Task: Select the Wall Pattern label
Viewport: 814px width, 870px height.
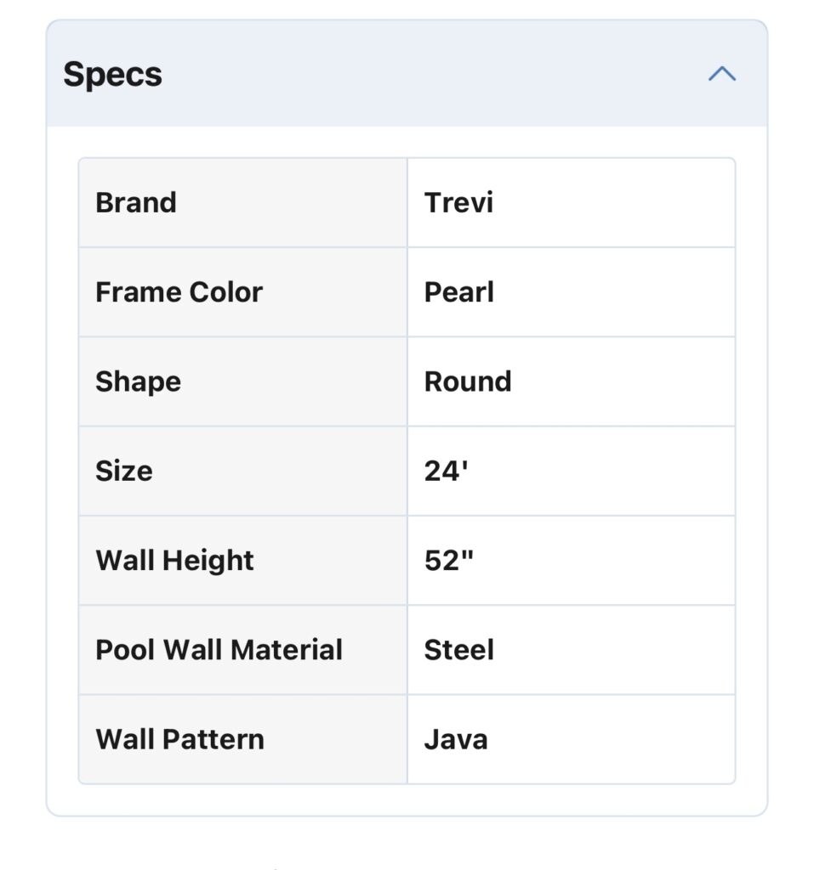Action: click(x=180, y=740)
